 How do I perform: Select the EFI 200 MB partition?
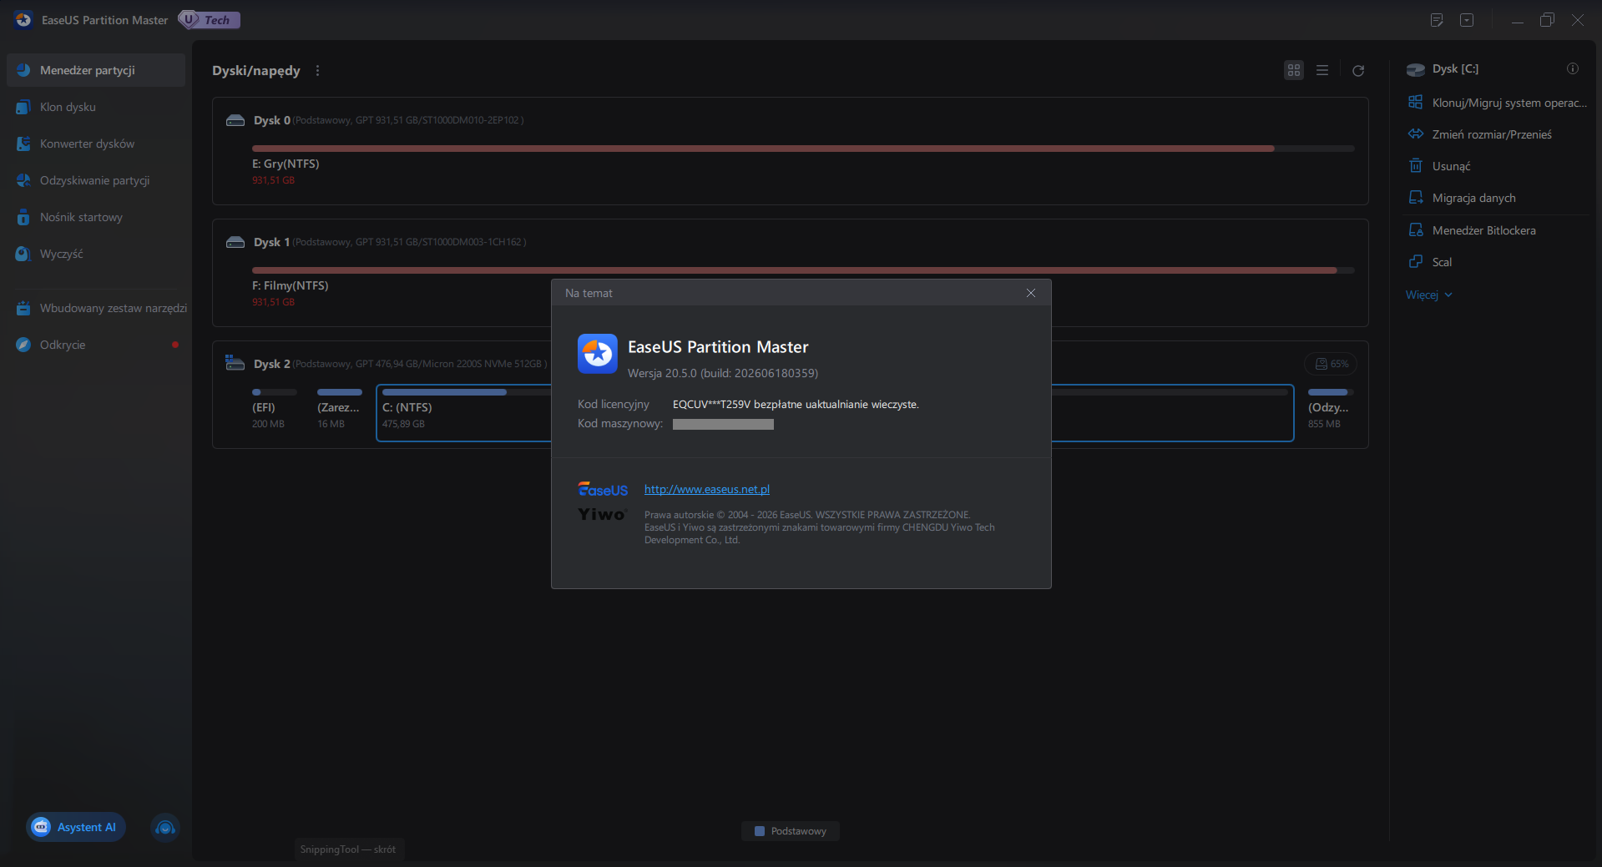click(x=274, y=409)
